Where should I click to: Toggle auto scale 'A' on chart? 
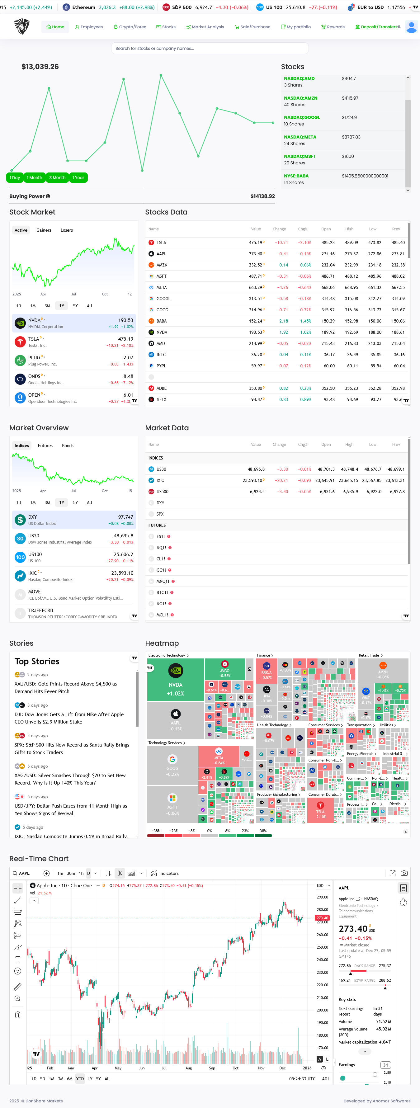point(319,1059)
